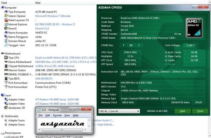Screen dimensions: 211x138
Task: Open the File menu in Notepad
Action: tap(40, 115)
